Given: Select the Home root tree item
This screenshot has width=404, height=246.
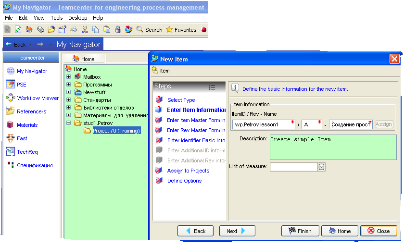Looking at the screenshot, I should [80, 69].
